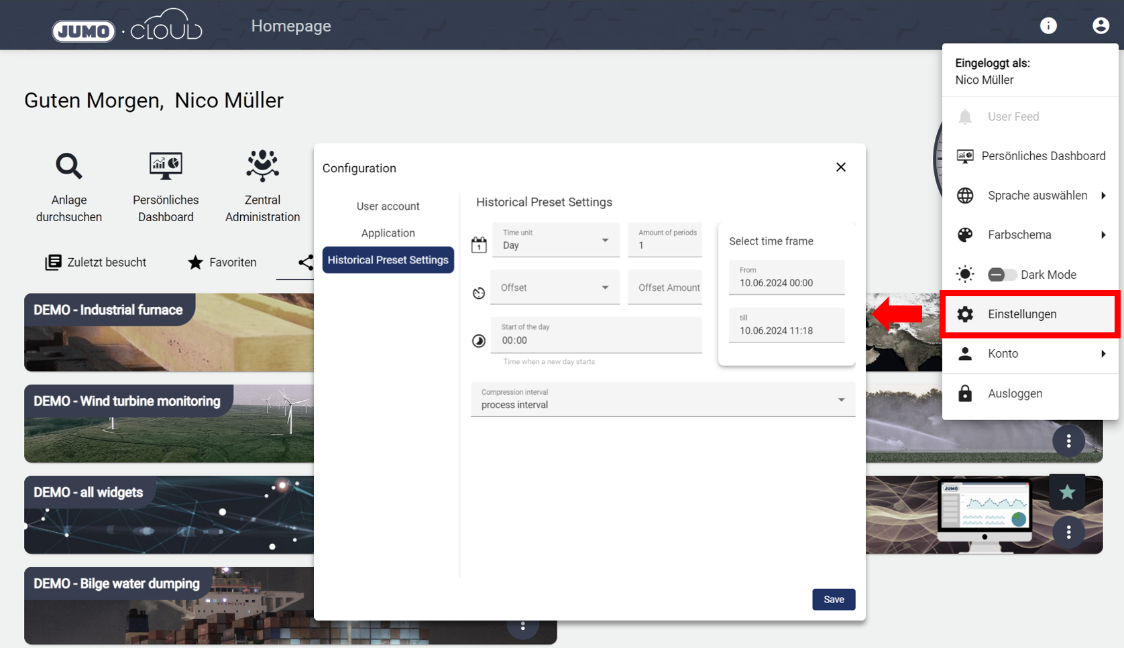The width and height of the screenshot is (1124, 648).
Task: Click Ausloggen to log out
Action: coord(1014,393)
